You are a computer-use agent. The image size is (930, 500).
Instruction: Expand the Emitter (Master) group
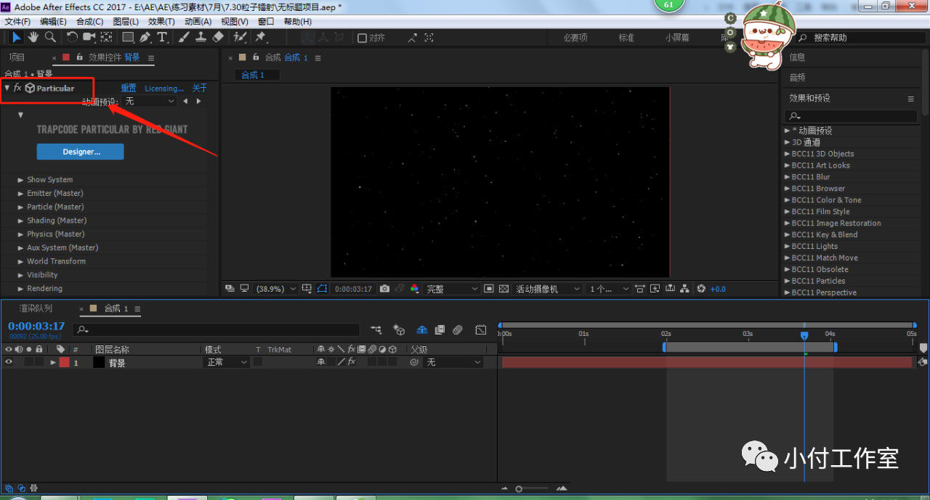[x=20, y=194]
